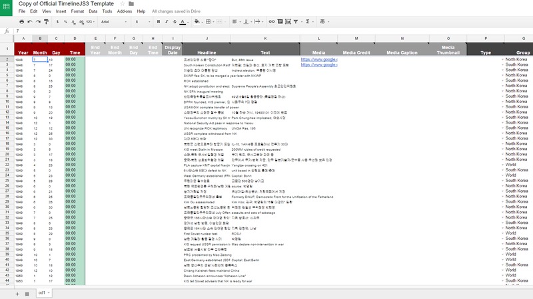Open the Format menu
The image size is (533, 299).
77,11
